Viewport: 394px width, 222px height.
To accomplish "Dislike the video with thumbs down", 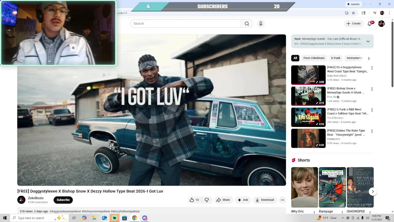I will point(207,200).
